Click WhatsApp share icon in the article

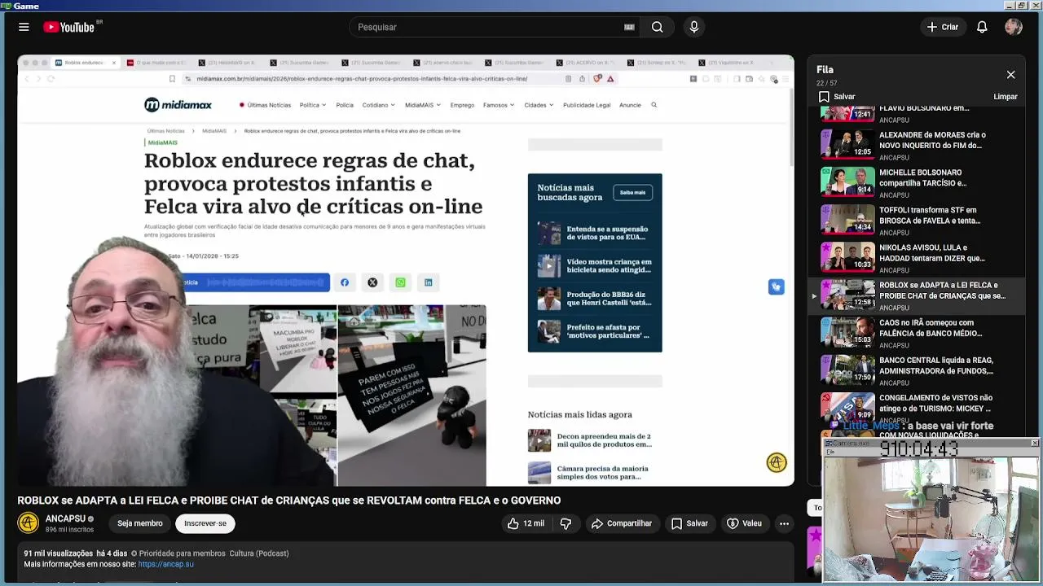click(x=400, y=282)
